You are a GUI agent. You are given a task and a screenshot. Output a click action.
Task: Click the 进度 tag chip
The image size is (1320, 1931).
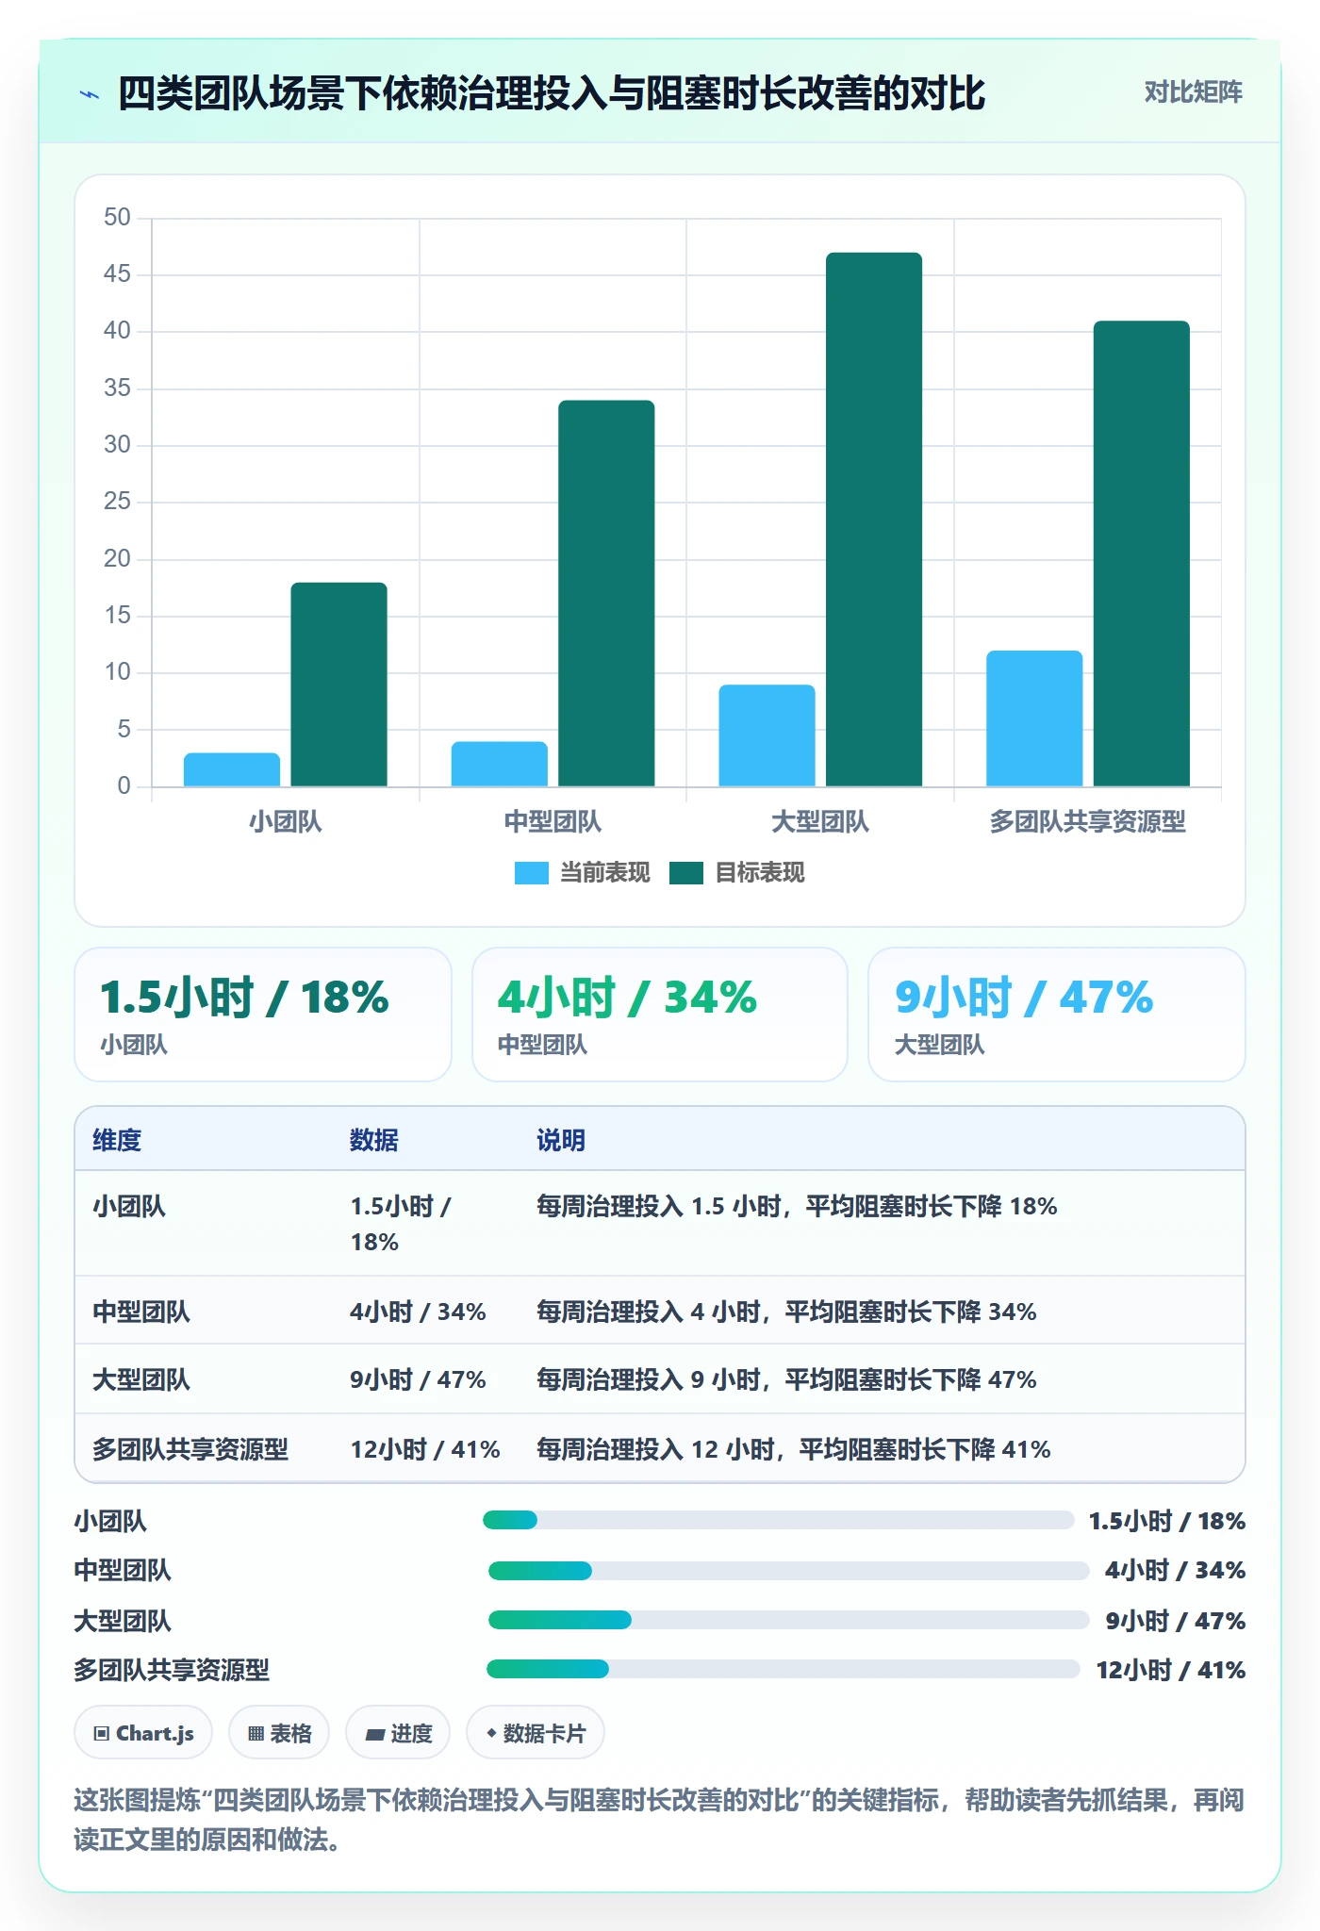[398, 1733]
